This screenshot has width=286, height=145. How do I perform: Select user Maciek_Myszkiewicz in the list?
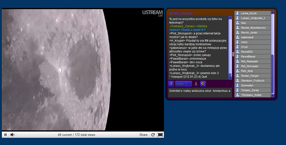click(x=253, y=28)
